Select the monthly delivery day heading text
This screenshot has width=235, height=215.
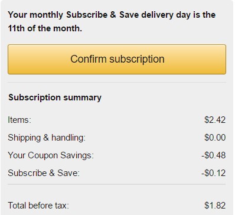tap(112, 21)
